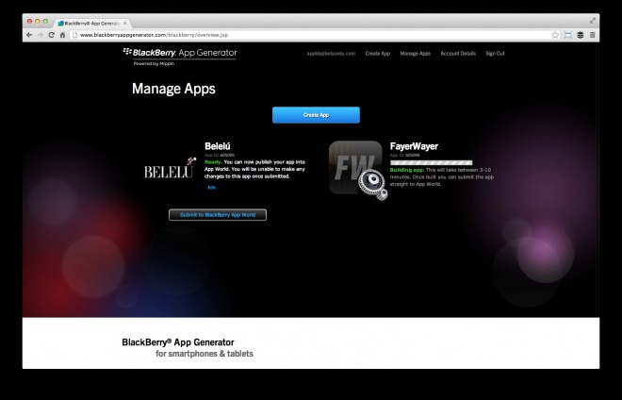The width and height of the screenshot is (622, 400).
Task: Click Sign Out in the top navigation
Action: coord(495,53)
